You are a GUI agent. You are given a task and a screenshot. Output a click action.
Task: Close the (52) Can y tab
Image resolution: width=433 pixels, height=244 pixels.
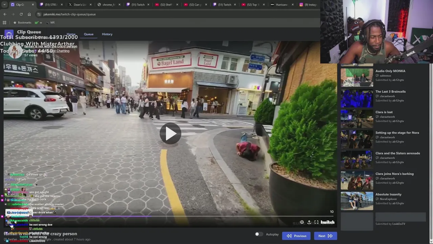206,5
